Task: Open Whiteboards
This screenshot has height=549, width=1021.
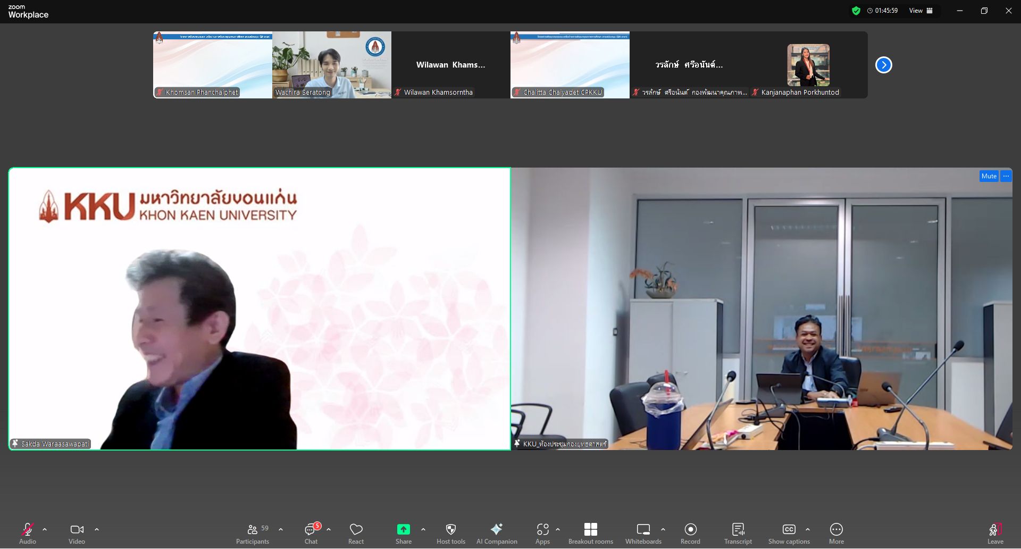Action: (x=643, y=534)
